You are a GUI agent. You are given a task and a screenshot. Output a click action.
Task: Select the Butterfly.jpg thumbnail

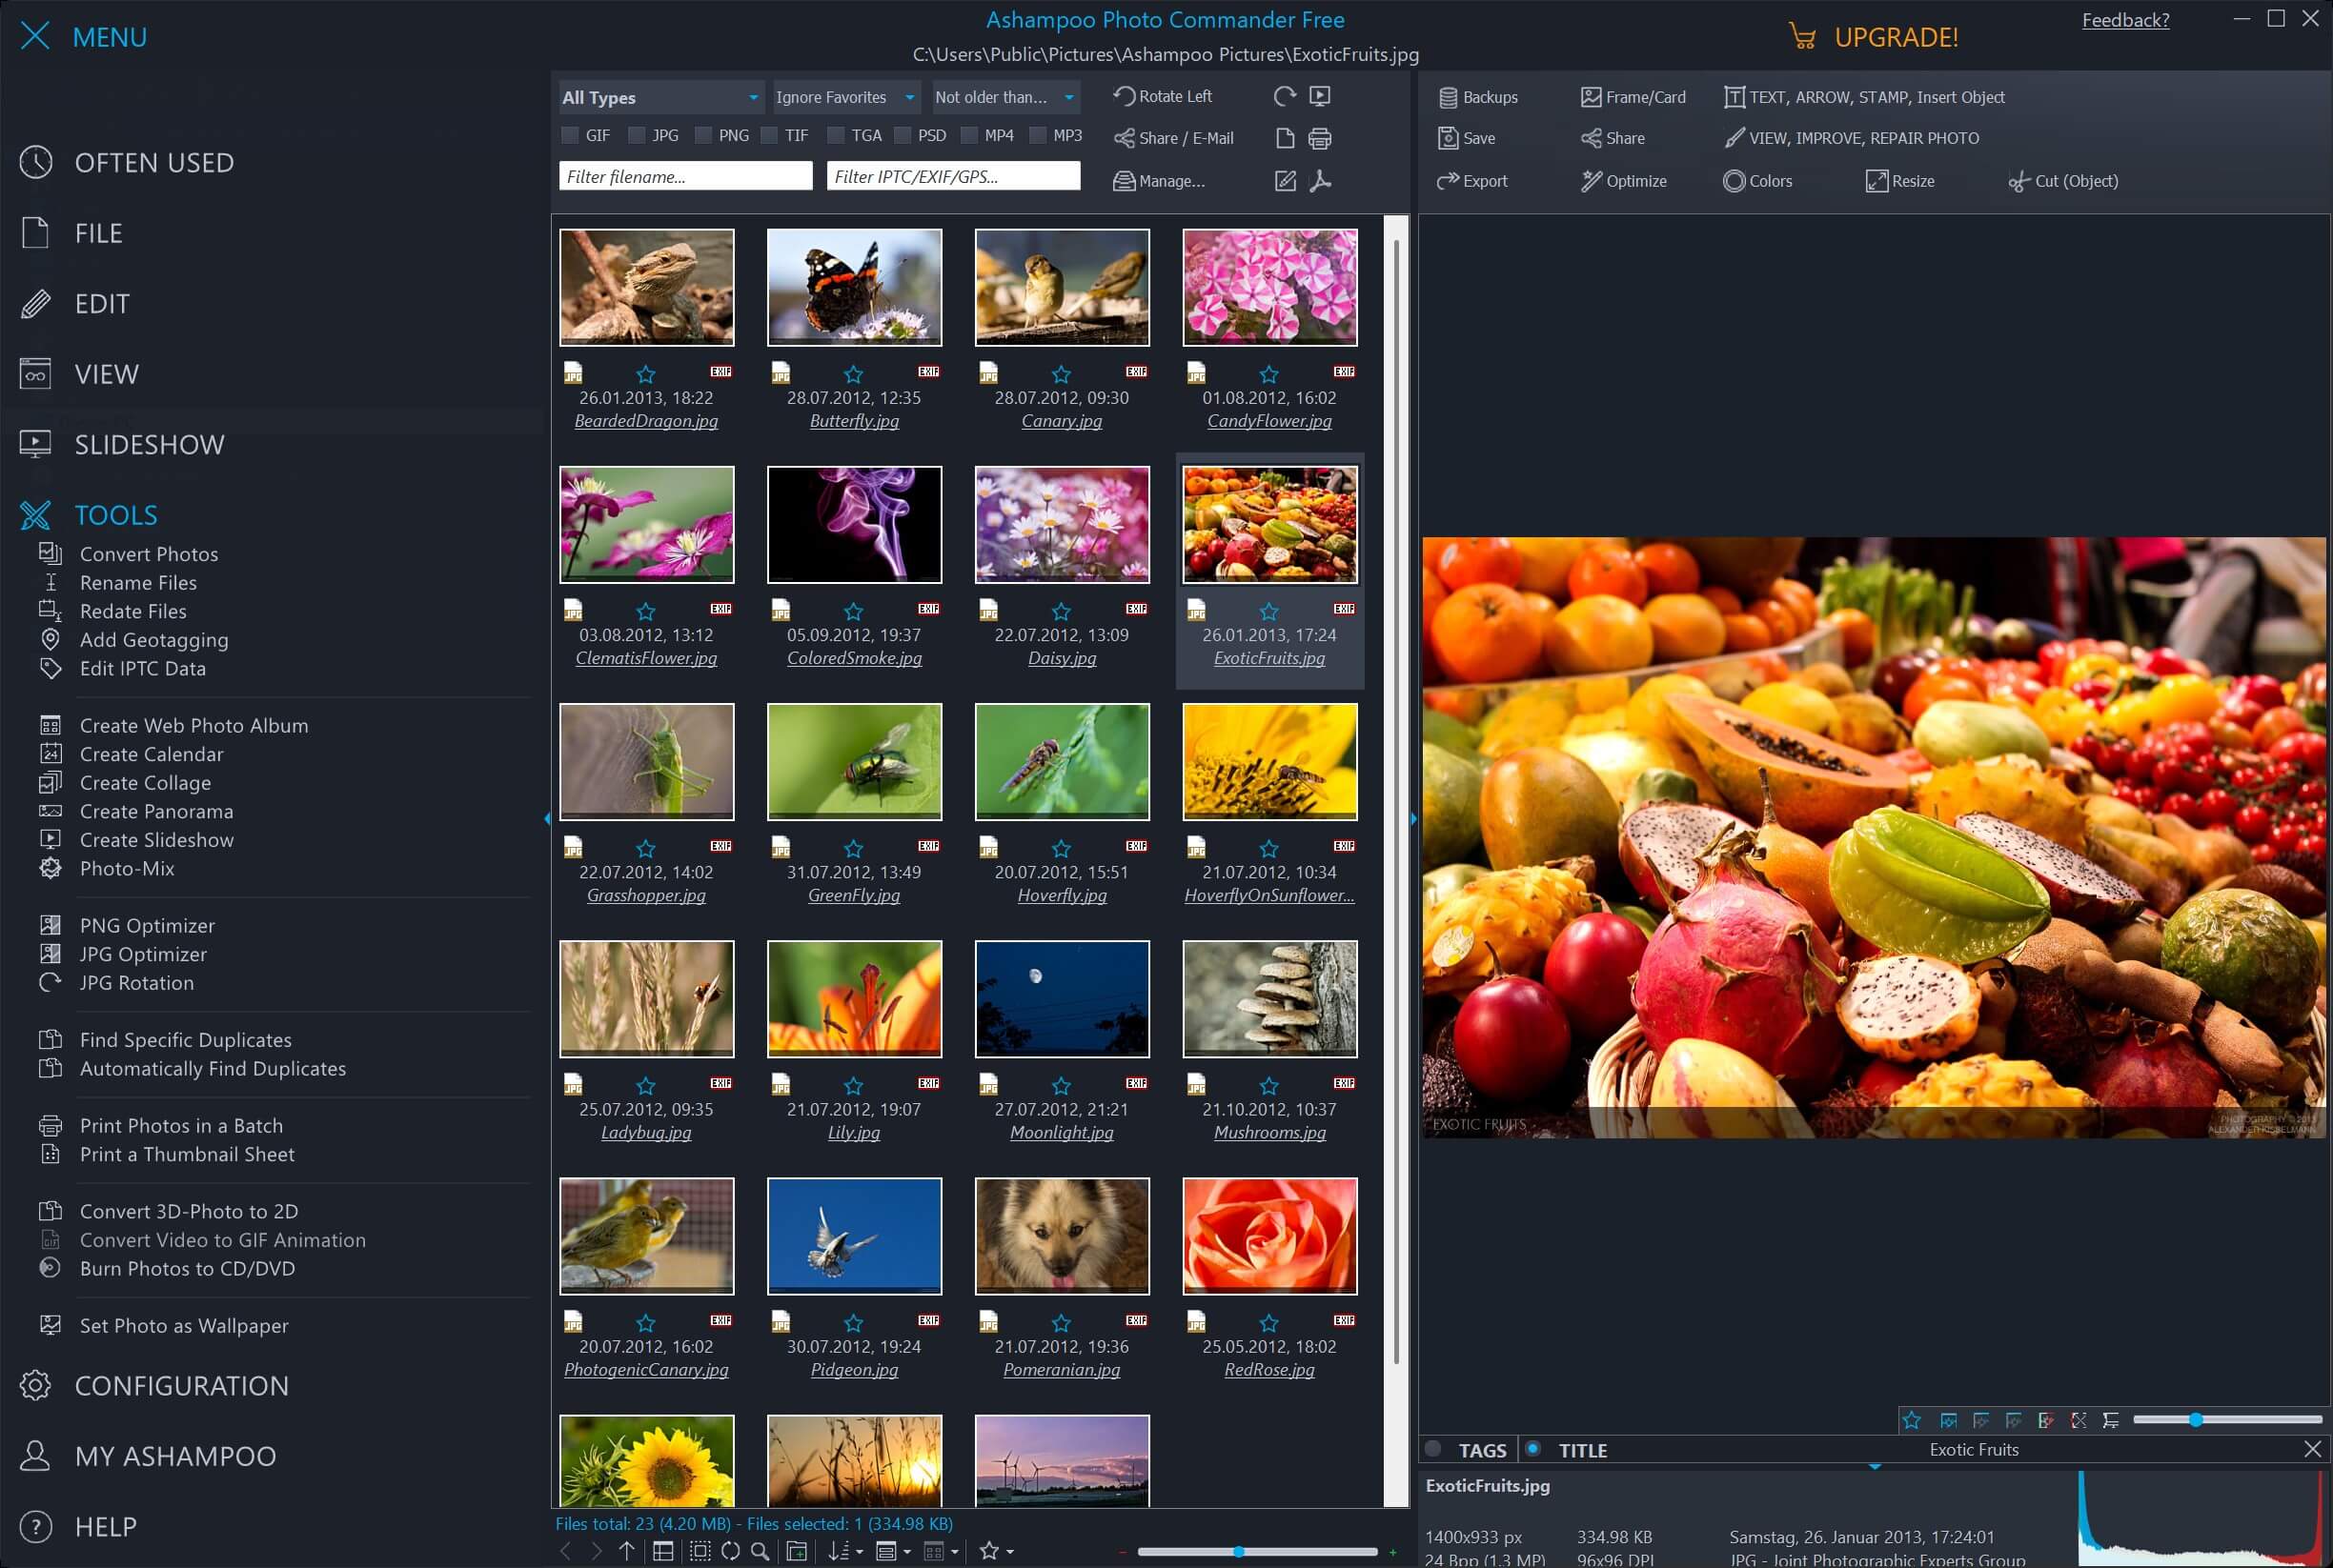coord(854,288)
